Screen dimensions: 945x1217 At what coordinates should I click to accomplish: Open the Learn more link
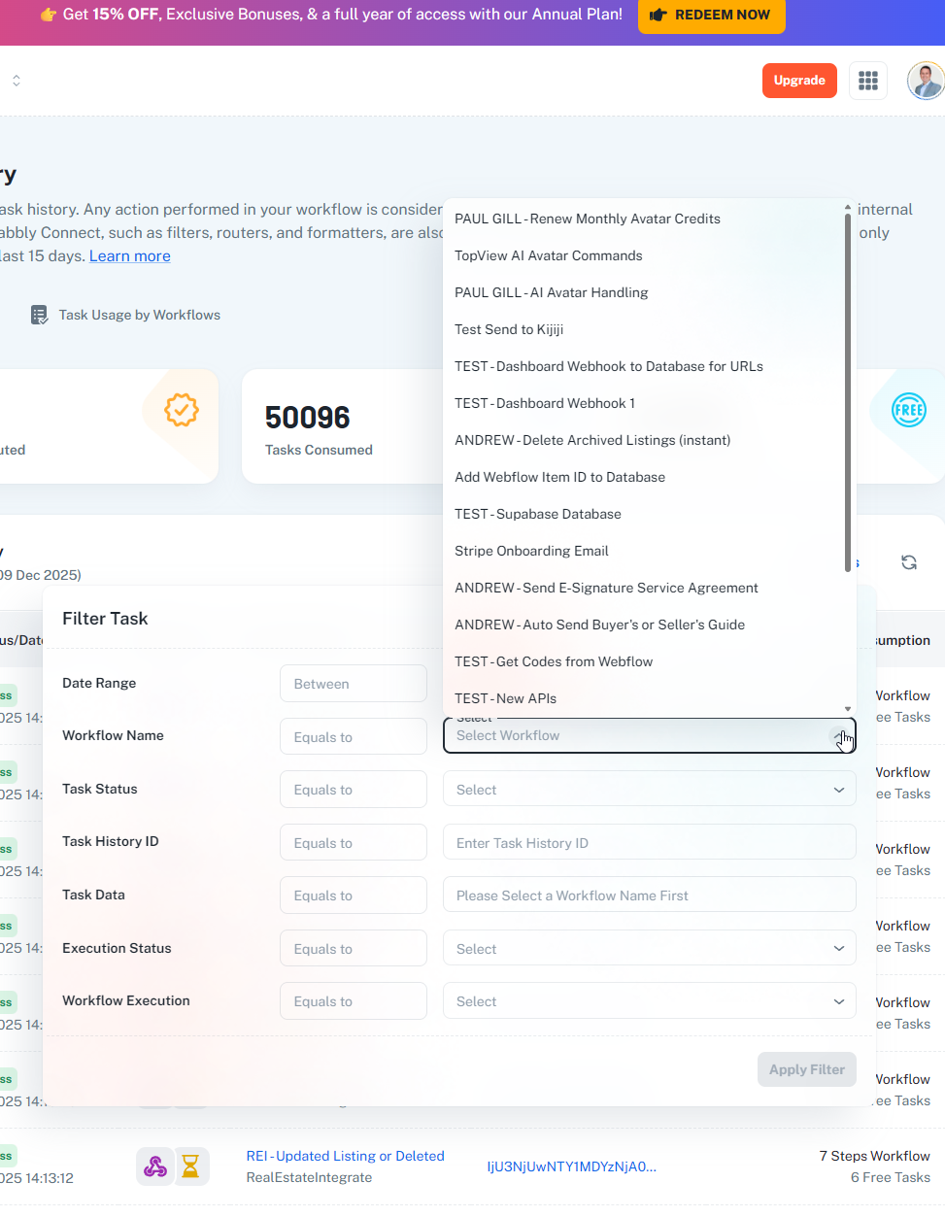tap(130, 256)
